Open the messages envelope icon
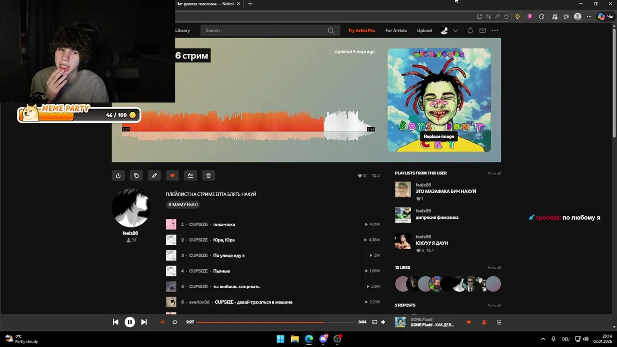The image size is (617, 347). (x=483, y=30)
